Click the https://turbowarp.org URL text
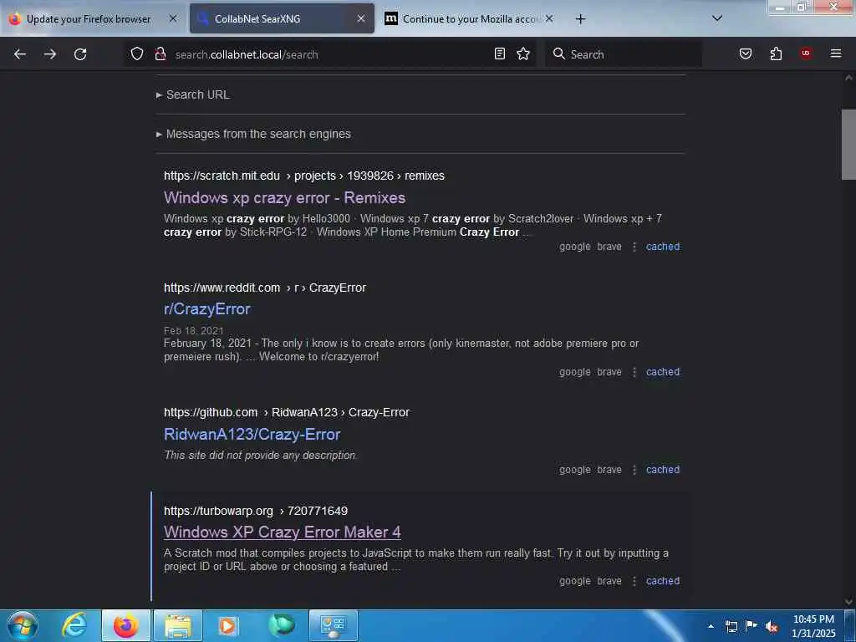856x642 pixels. [218, 511]
